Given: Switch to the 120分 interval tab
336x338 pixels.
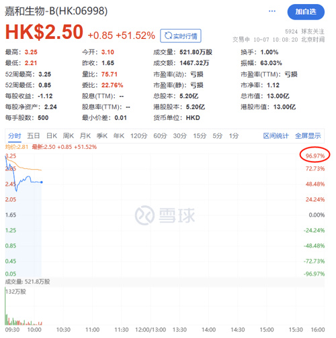Looking at the screenshot, I should point(139,135).
